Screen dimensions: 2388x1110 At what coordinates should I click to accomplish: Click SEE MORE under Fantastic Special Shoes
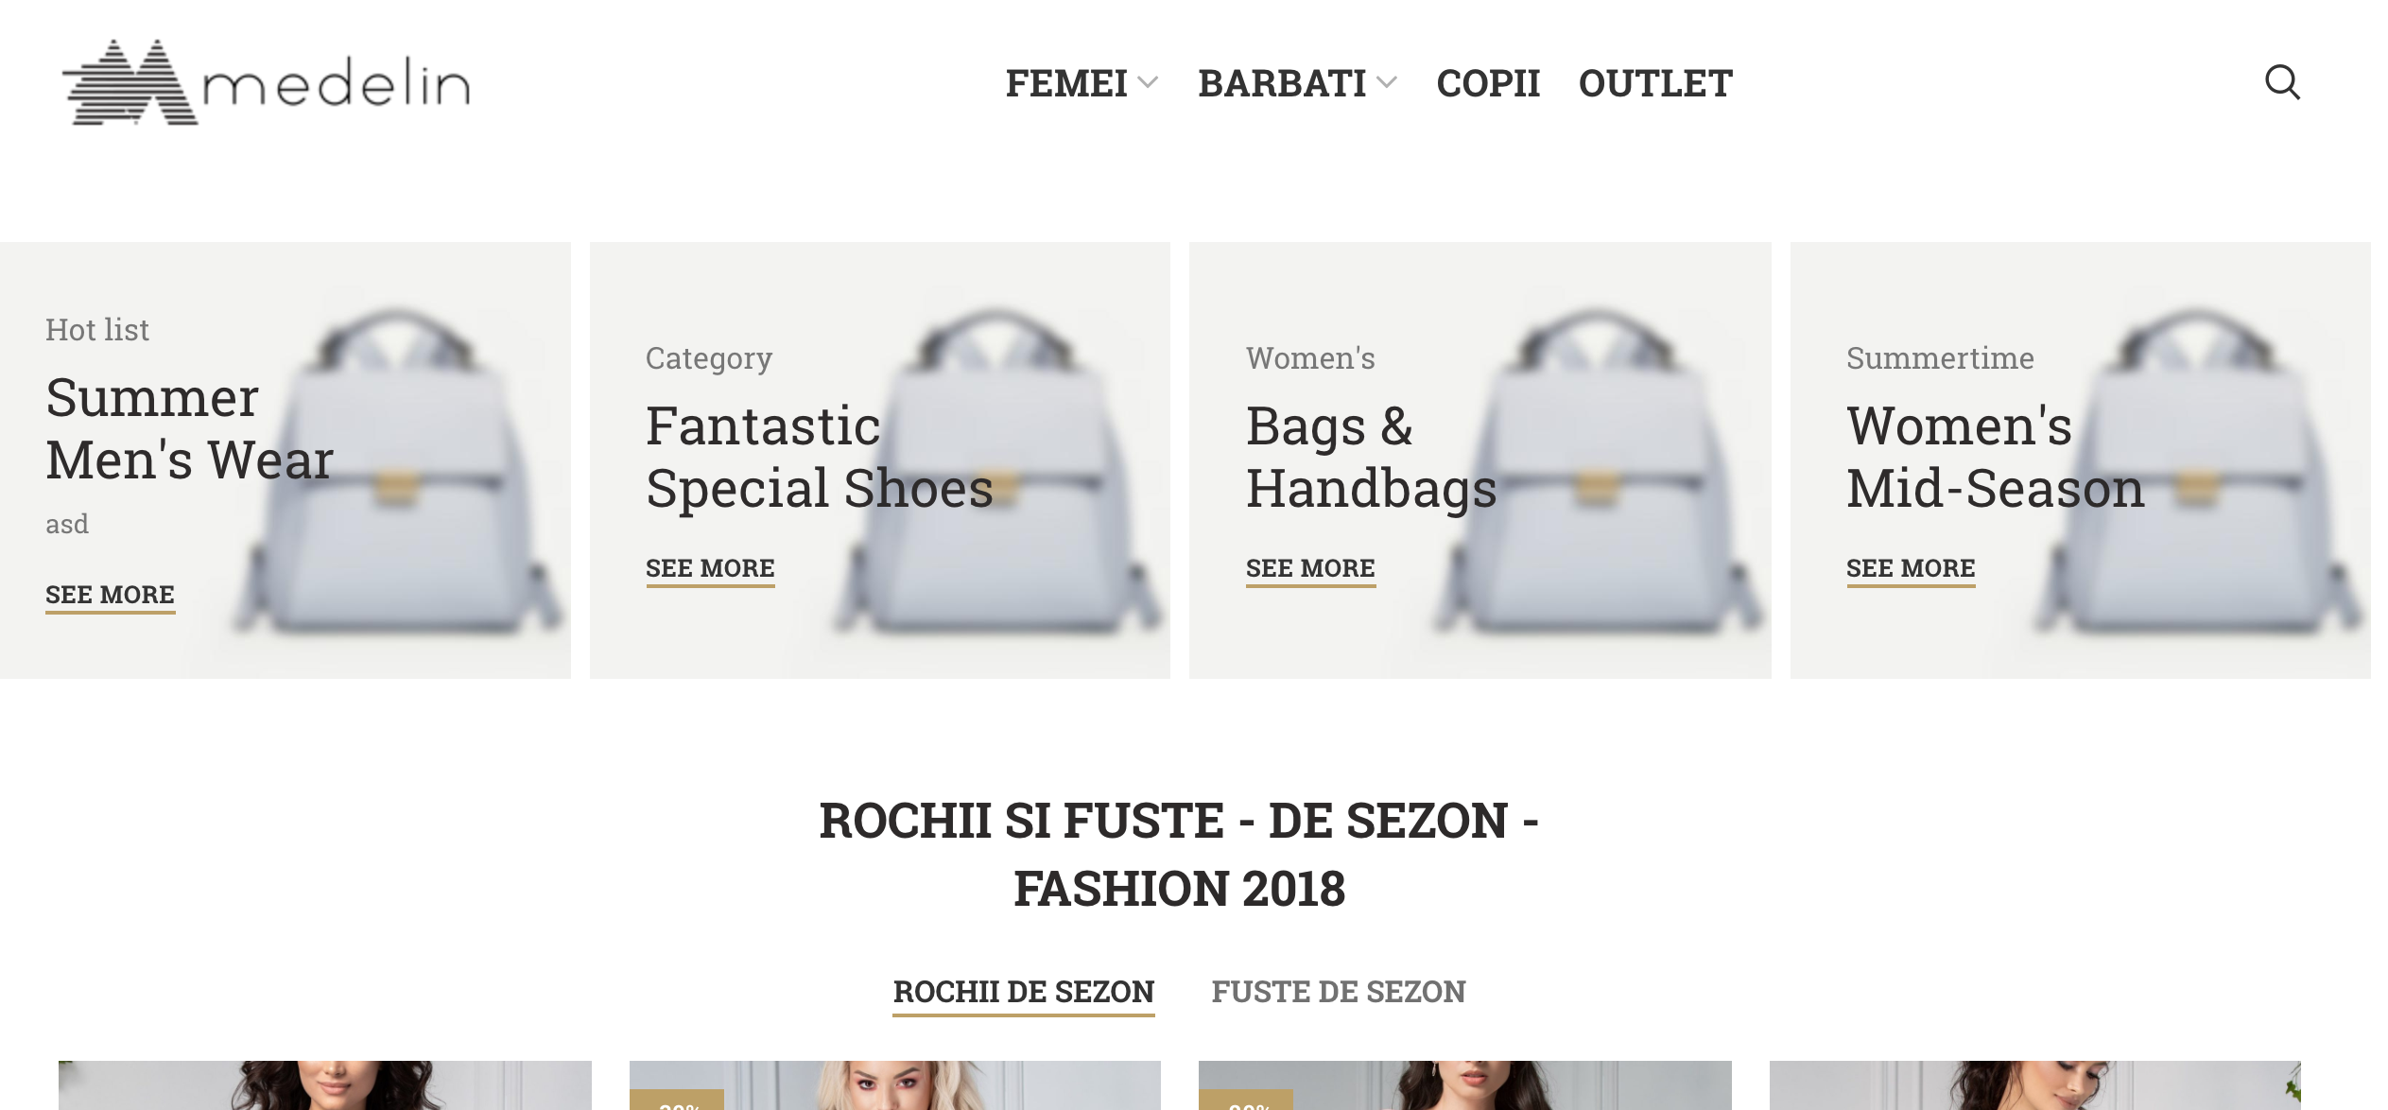[x=710, y=569]
